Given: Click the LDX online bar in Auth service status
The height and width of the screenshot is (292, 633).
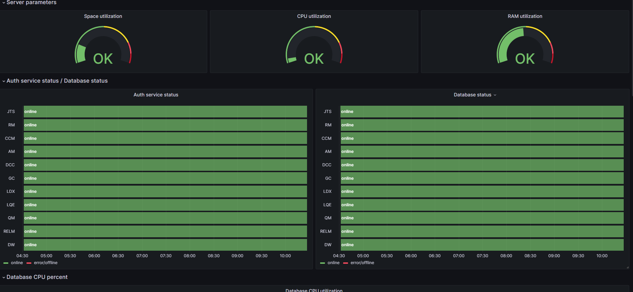Looking at the screenshot, I should pos(165,191).
